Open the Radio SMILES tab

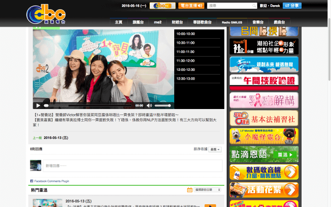coord(232,22)
